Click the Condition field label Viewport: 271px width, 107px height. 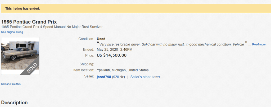[86, 39]
